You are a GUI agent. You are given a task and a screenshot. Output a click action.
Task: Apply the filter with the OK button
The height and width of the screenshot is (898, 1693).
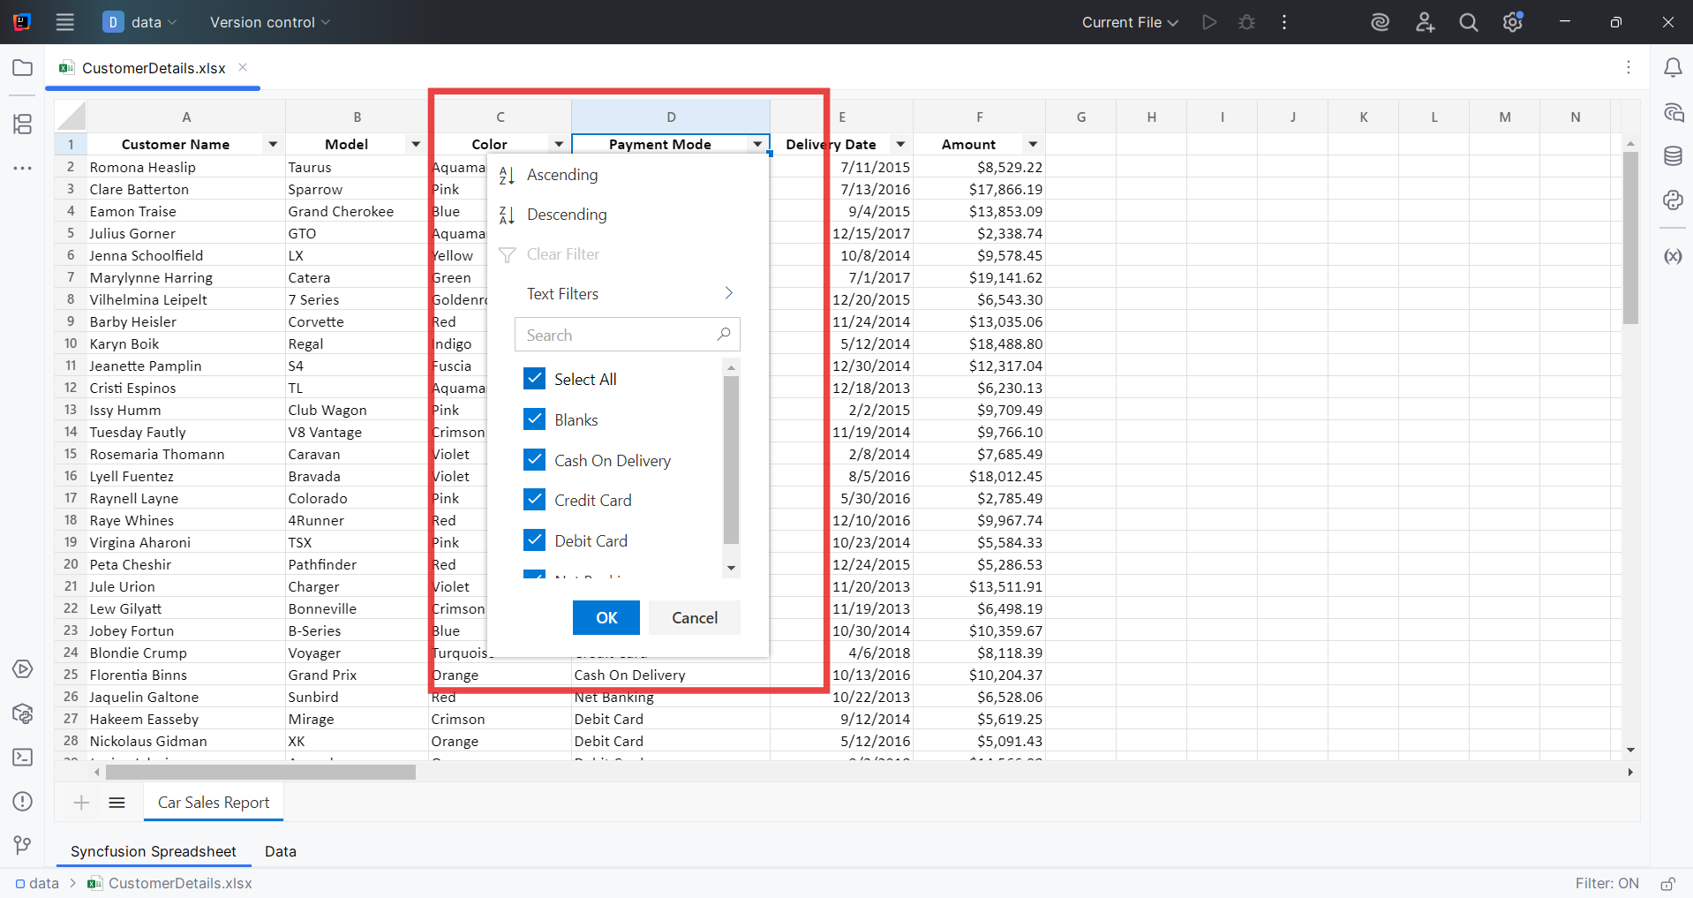pyautogui.click(x=606, y=617)
